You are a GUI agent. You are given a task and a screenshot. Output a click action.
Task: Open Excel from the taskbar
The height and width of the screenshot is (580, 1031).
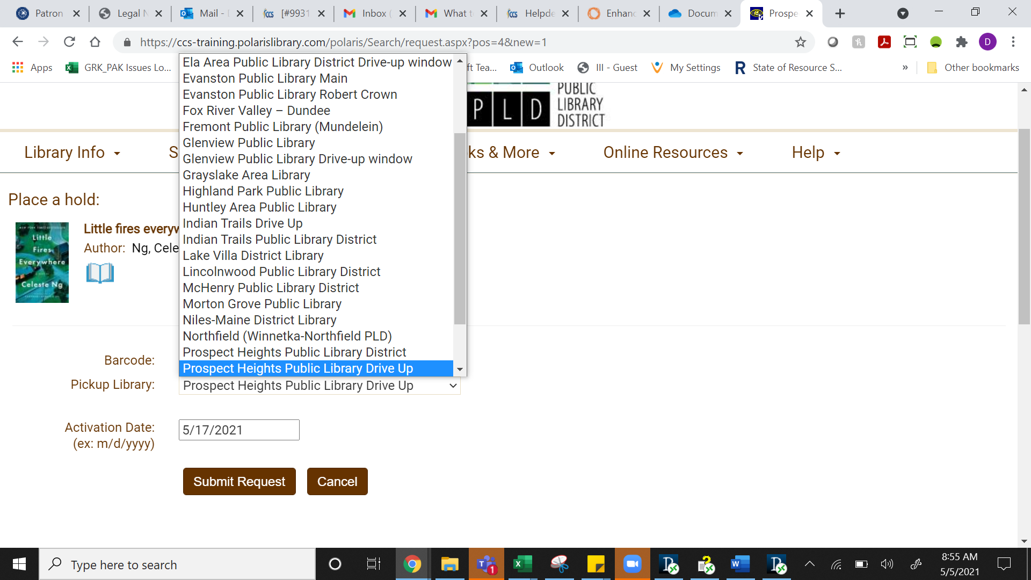tap(522, 564)
